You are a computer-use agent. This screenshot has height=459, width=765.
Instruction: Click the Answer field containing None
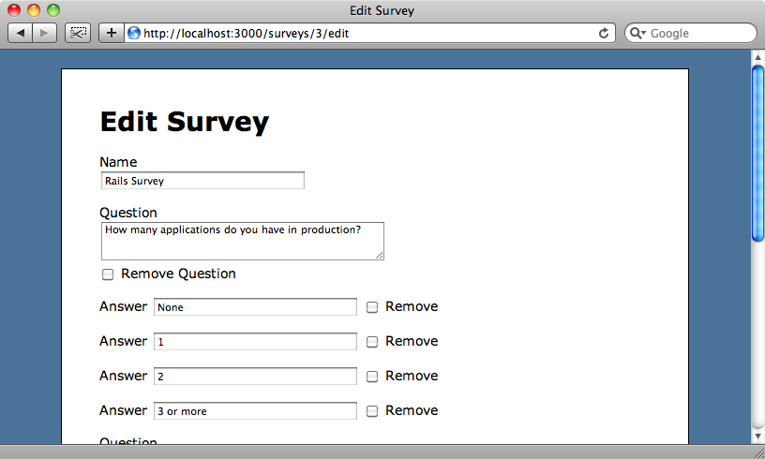tap(255, 307)
